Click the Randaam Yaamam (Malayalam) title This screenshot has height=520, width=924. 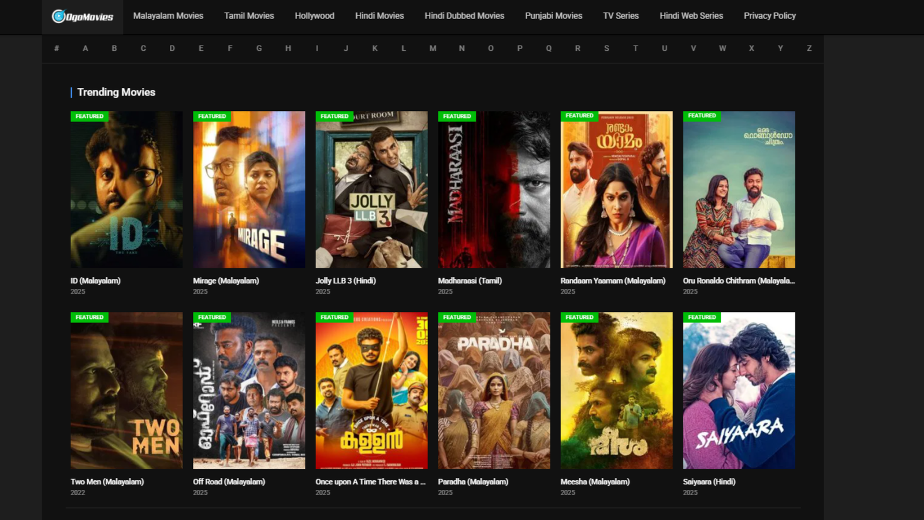point(613,281)
